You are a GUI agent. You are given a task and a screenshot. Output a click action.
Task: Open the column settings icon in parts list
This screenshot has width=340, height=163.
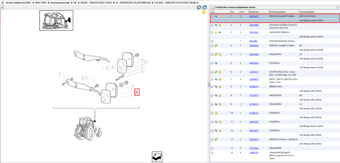[337, 7]
